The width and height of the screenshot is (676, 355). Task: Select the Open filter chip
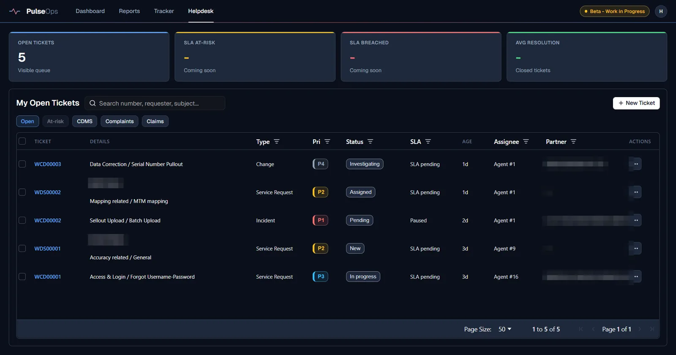[x=27, y=121]
